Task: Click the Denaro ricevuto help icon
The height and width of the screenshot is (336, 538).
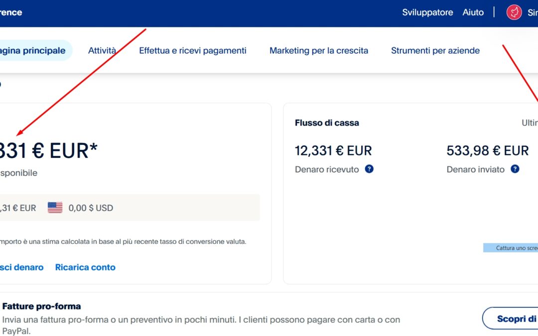Action: pyautogui.click(x=369, y=169)
